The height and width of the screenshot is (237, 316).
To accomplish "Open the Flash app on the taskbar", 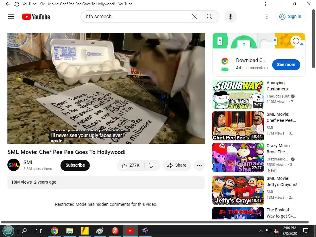I will coord(115,231).
